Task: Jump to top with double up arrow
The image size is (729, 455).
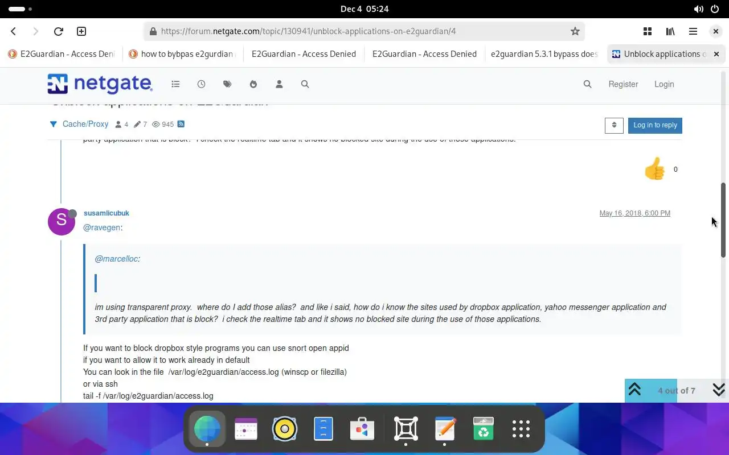Action: 634,390
